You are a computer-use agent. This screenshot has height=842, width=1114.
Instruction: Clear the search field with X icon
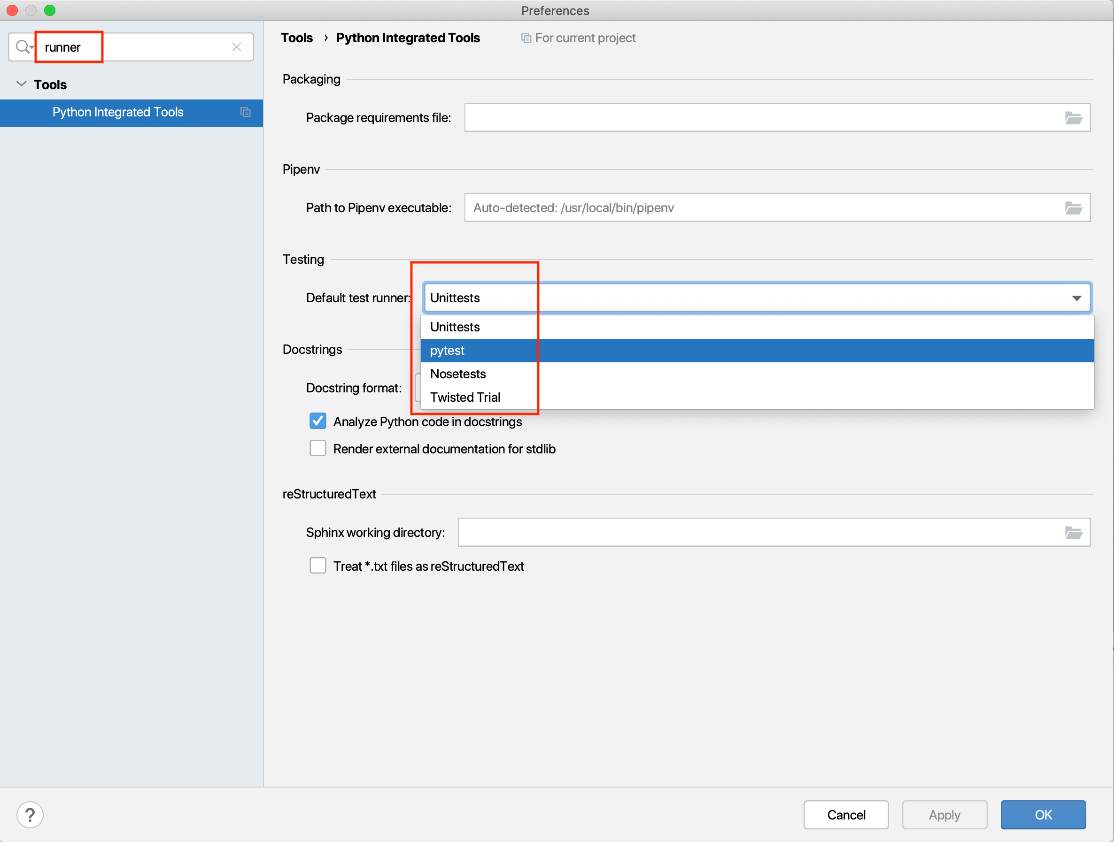tap(236, 47)
